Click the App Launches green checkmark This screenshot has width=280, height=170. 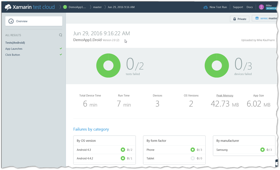[x=61, y=49]
